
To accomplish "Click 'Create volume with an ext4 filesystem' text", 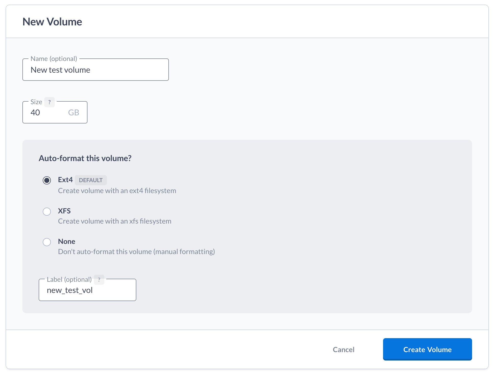I will 117,191.
